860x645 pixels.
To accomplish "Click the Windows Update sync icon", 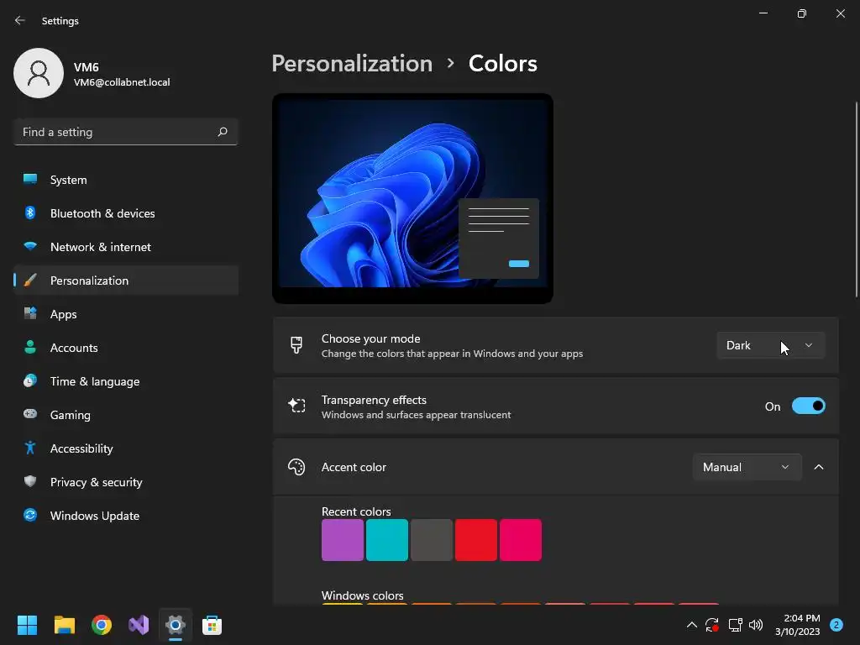I will [x=30, y=515].
